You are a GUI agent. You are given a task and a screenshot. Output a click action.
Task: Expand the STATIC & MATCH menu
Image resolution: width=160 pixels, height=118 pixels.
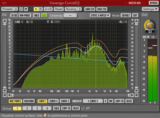pos(100,16)
